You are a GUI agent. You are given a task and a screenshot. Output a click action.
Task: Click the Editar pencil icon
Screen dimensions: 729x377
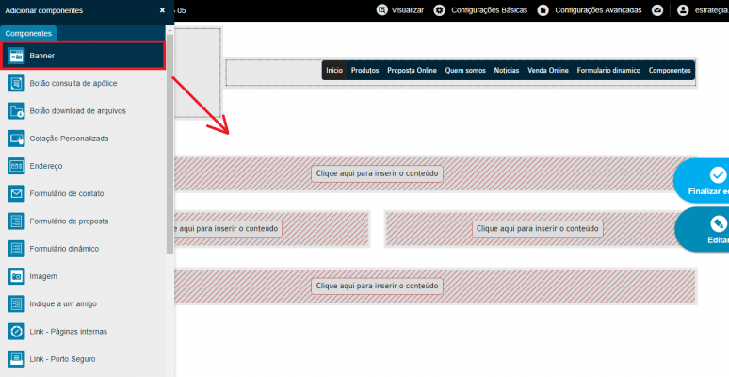[x=718, y=224]
